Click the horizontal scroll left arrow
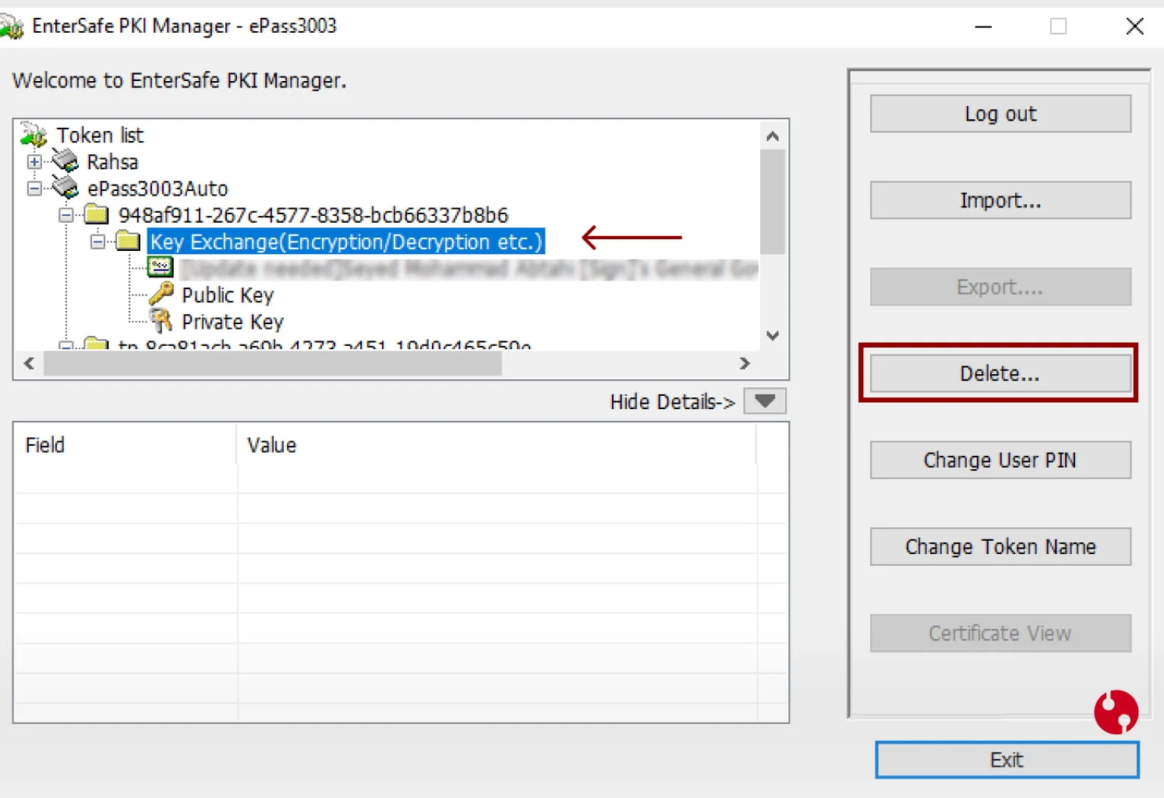The height and width of the screenshot is (798, 1164). [x=30, y=363]
